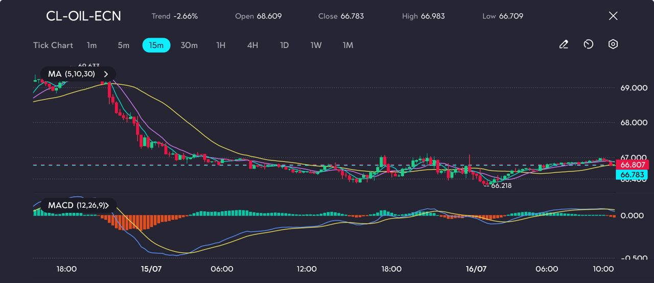Viewport: 654px width, 283px height.
Task: Choose the 1H timeframe
Action: (221, 45)
